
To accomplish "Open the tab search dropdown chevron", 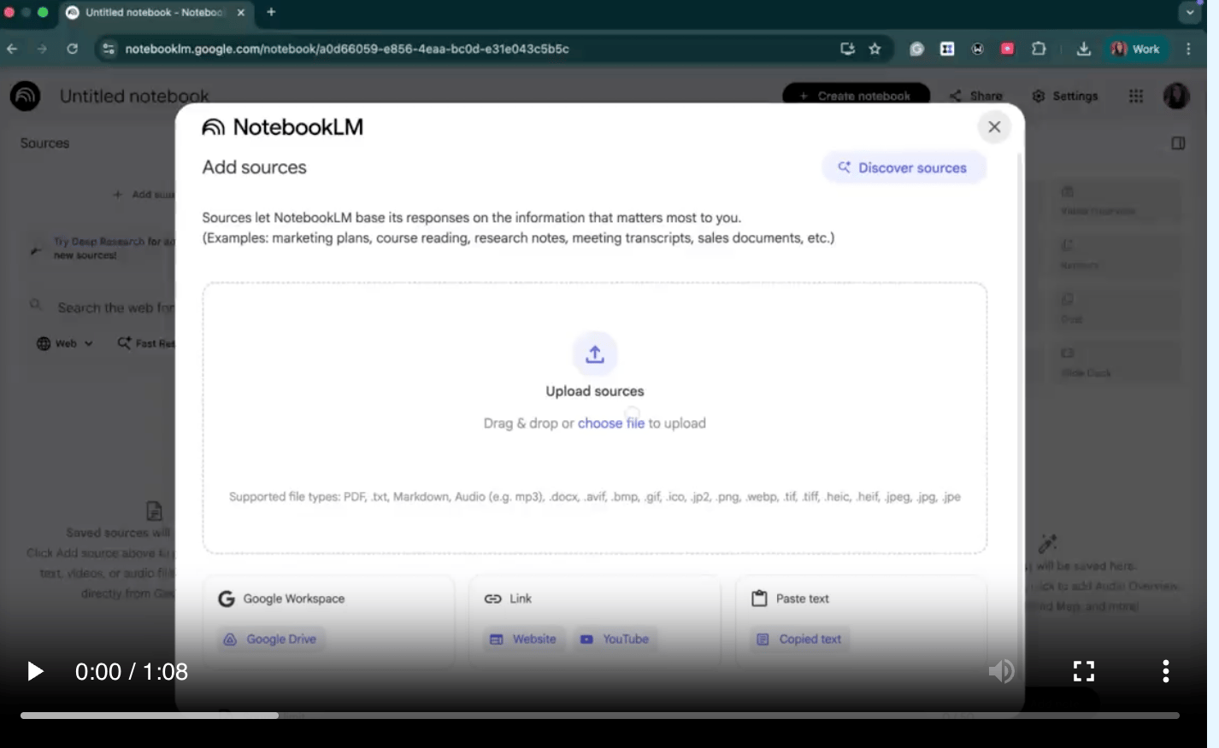I will pyautogui.click(x=1190, y=12).
